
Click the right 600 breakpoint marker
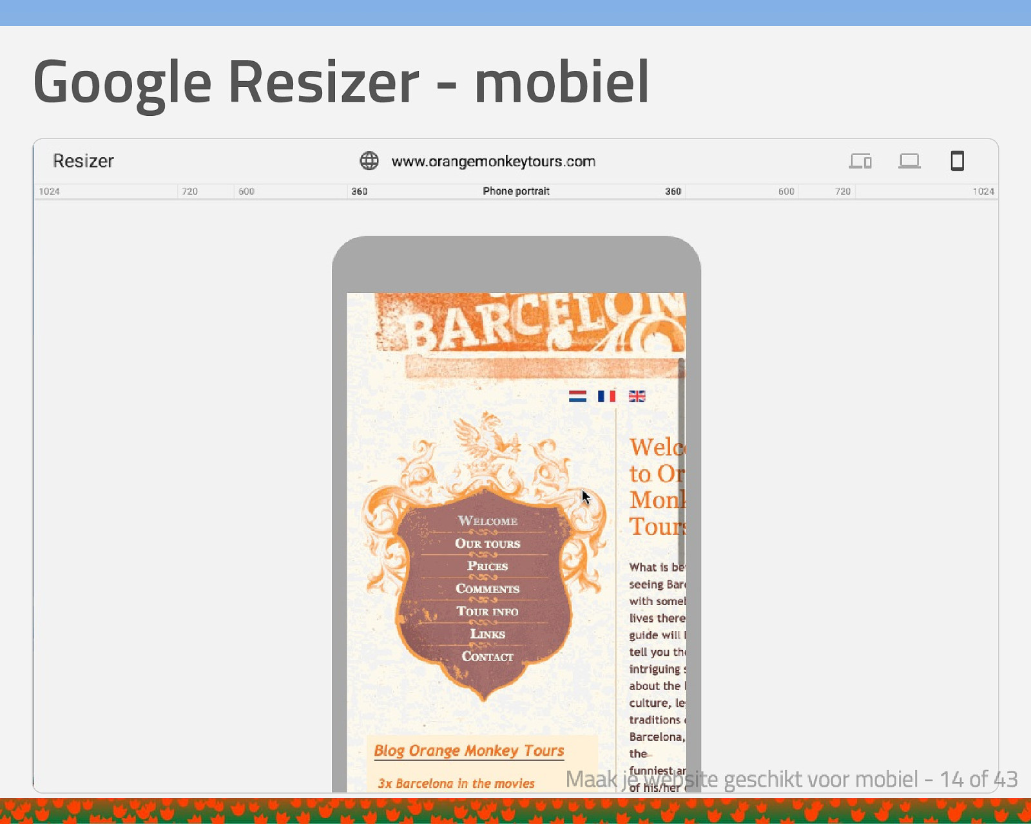[x=786, y=191]
